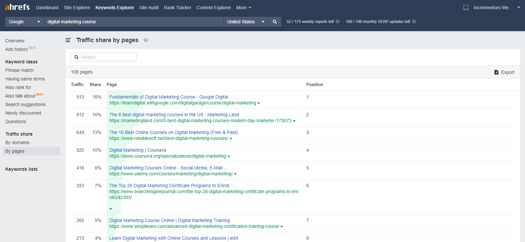
Task: Open Fundamentals of Digital Marketing Course link
Action: [171, 97]
